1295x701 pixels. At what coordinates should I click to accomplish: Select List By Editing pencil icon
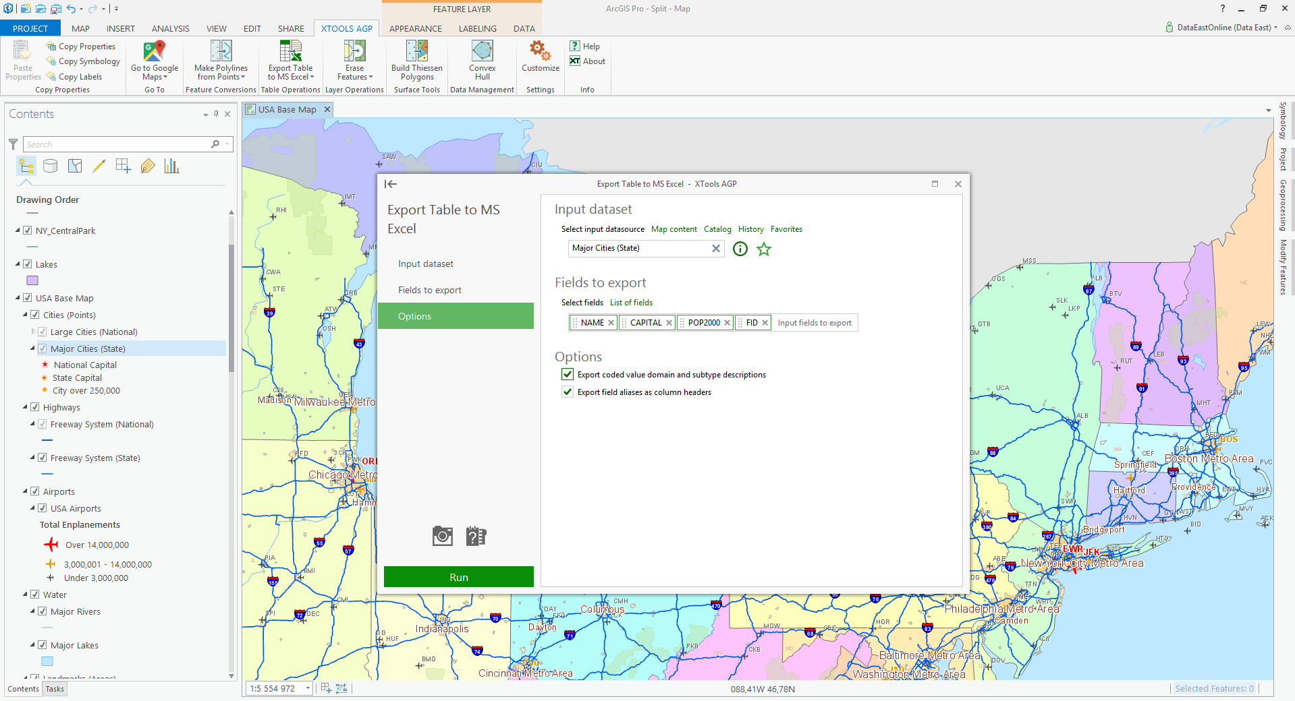point(99,166)
